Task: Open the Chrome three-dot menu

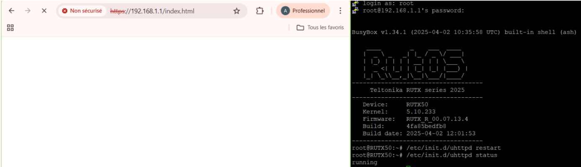Action: point(340,11)
